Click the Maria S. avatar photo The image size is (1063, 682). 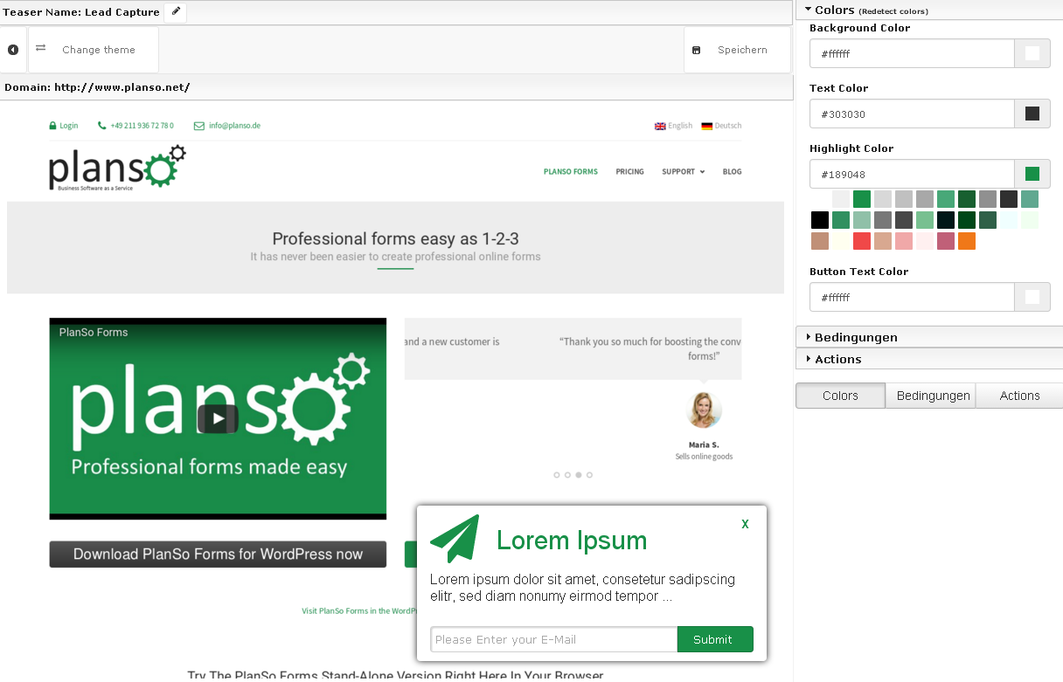click(704, 410)
